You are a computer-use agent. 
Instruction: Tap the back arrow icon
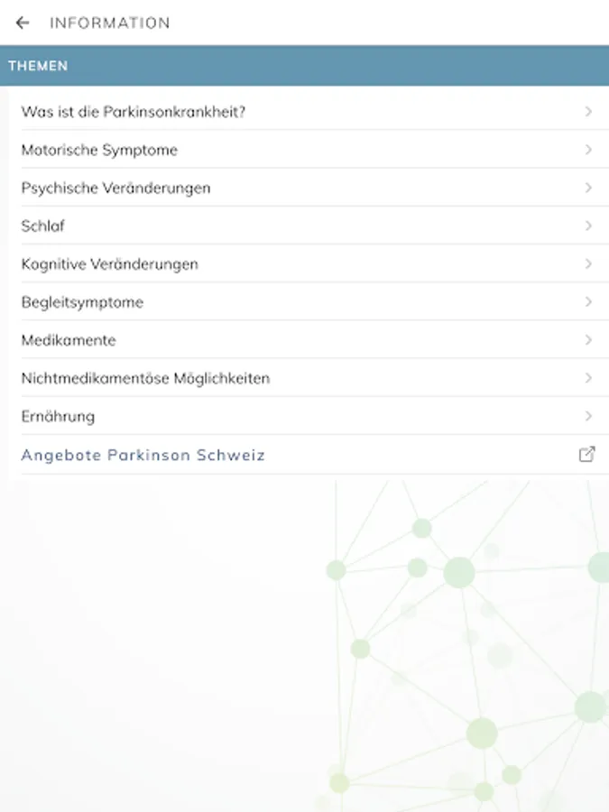[x=23, y=23]
